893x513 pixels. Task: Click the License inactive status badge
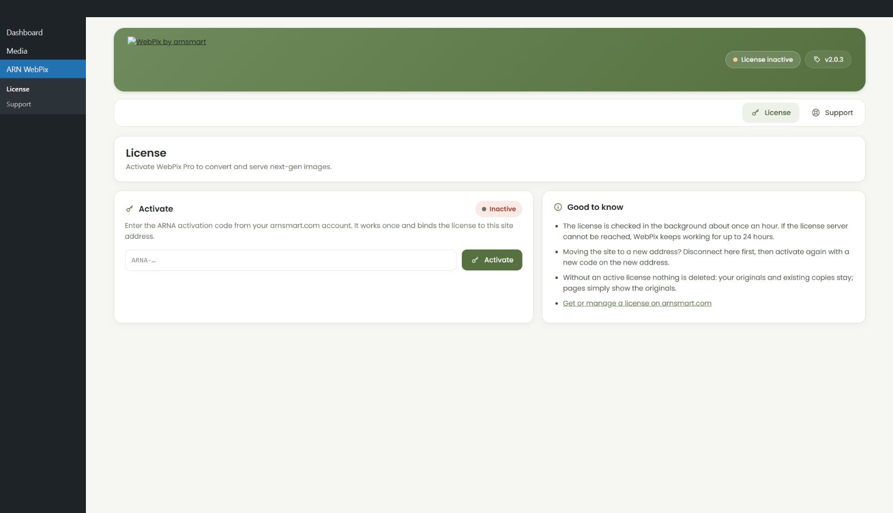[x=763, y=60]
